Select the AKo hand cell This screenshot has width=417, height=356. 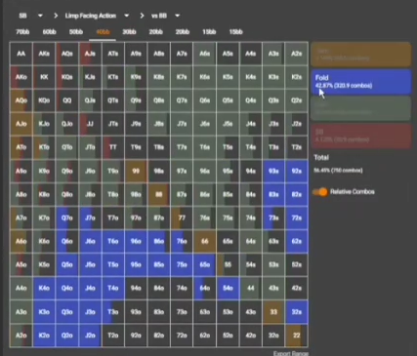pos(21,77)
